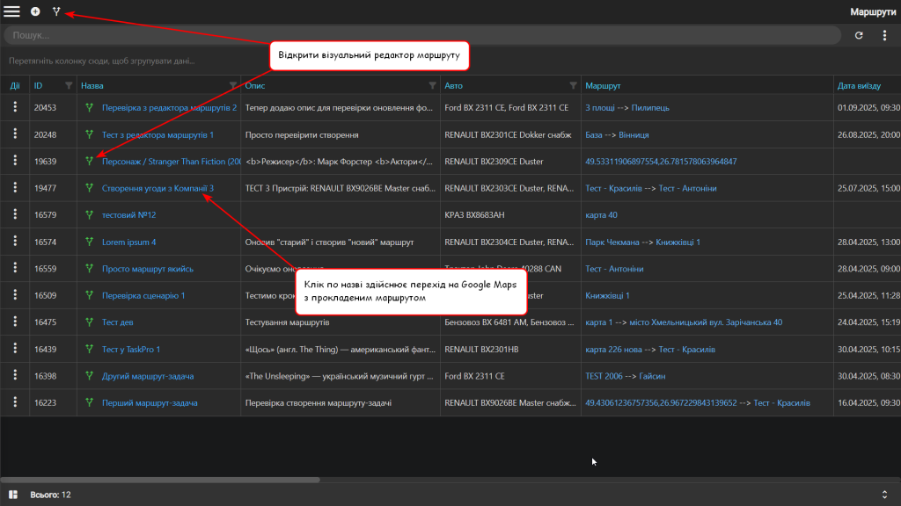Open filter for the Авто column

point(573,85)
